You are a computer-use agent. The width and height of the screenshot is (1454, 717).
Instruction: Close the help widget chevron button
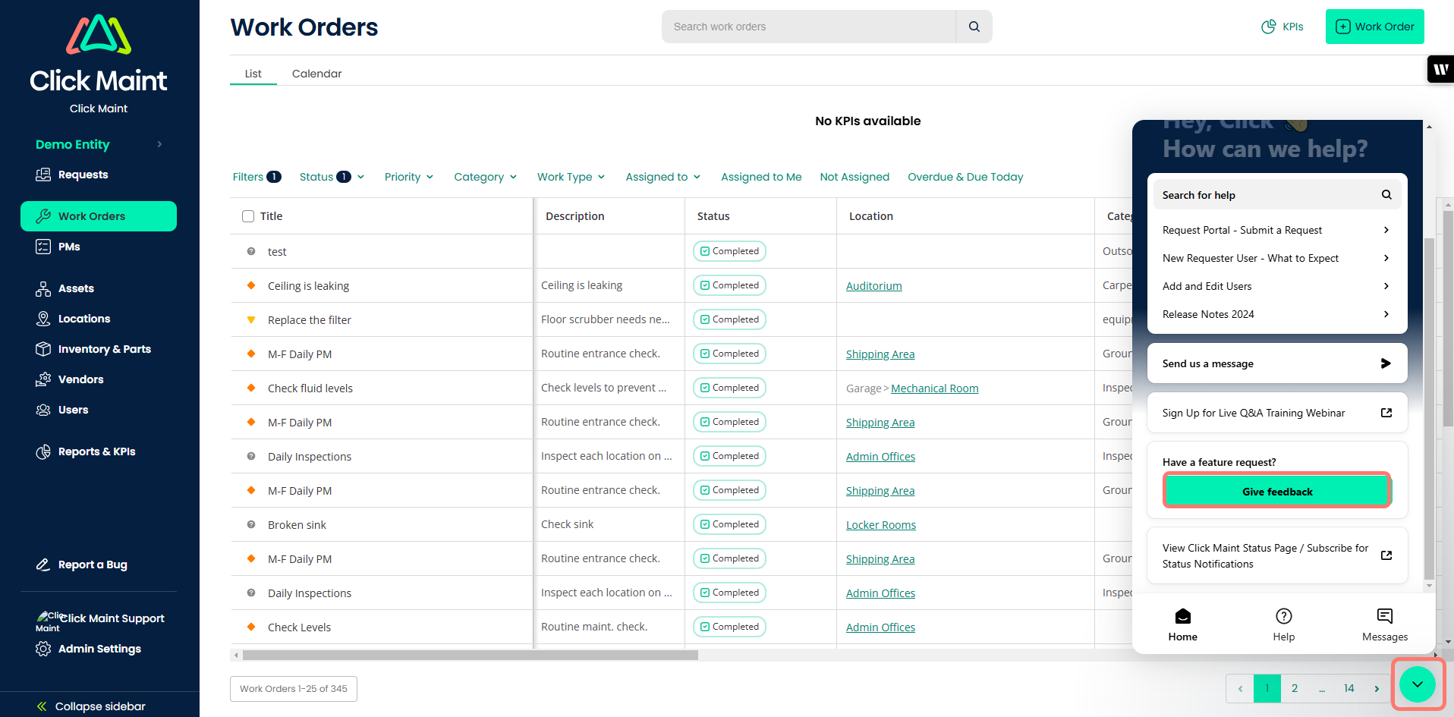1418,684
